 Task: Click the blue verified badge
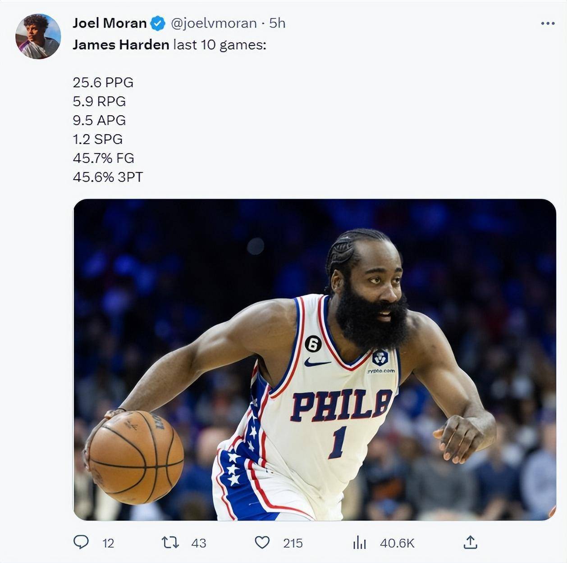point(158,23)
